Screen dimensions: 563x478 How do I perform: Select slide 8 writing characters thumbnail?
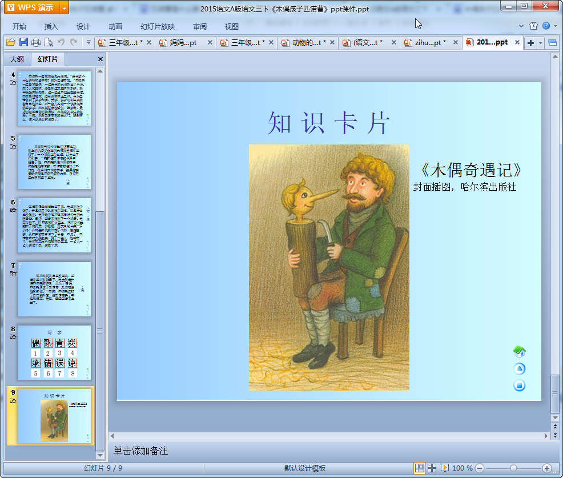click(55, 353)
